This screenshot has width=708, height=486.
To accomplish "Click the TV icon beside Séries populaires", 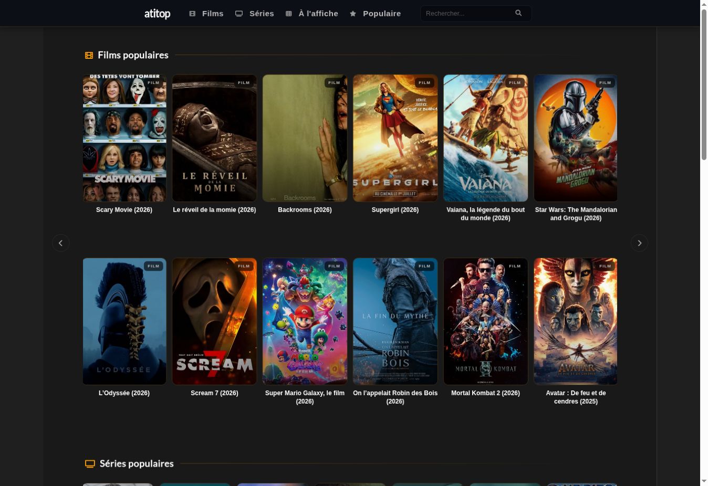I will click(90, 464).
